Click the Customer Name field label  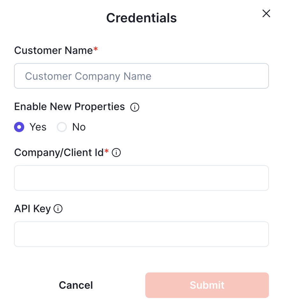coord(53,50)
